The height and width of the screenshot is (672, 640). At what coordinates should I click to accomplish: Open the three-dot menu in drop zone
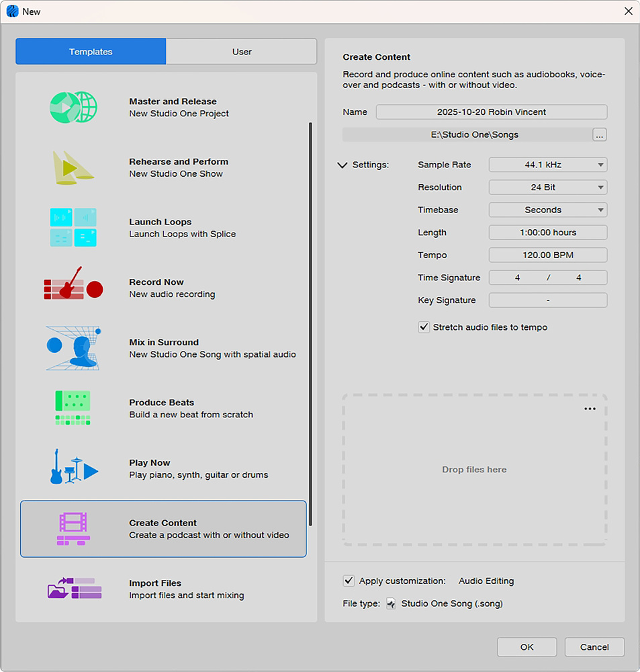coord(590,409)
